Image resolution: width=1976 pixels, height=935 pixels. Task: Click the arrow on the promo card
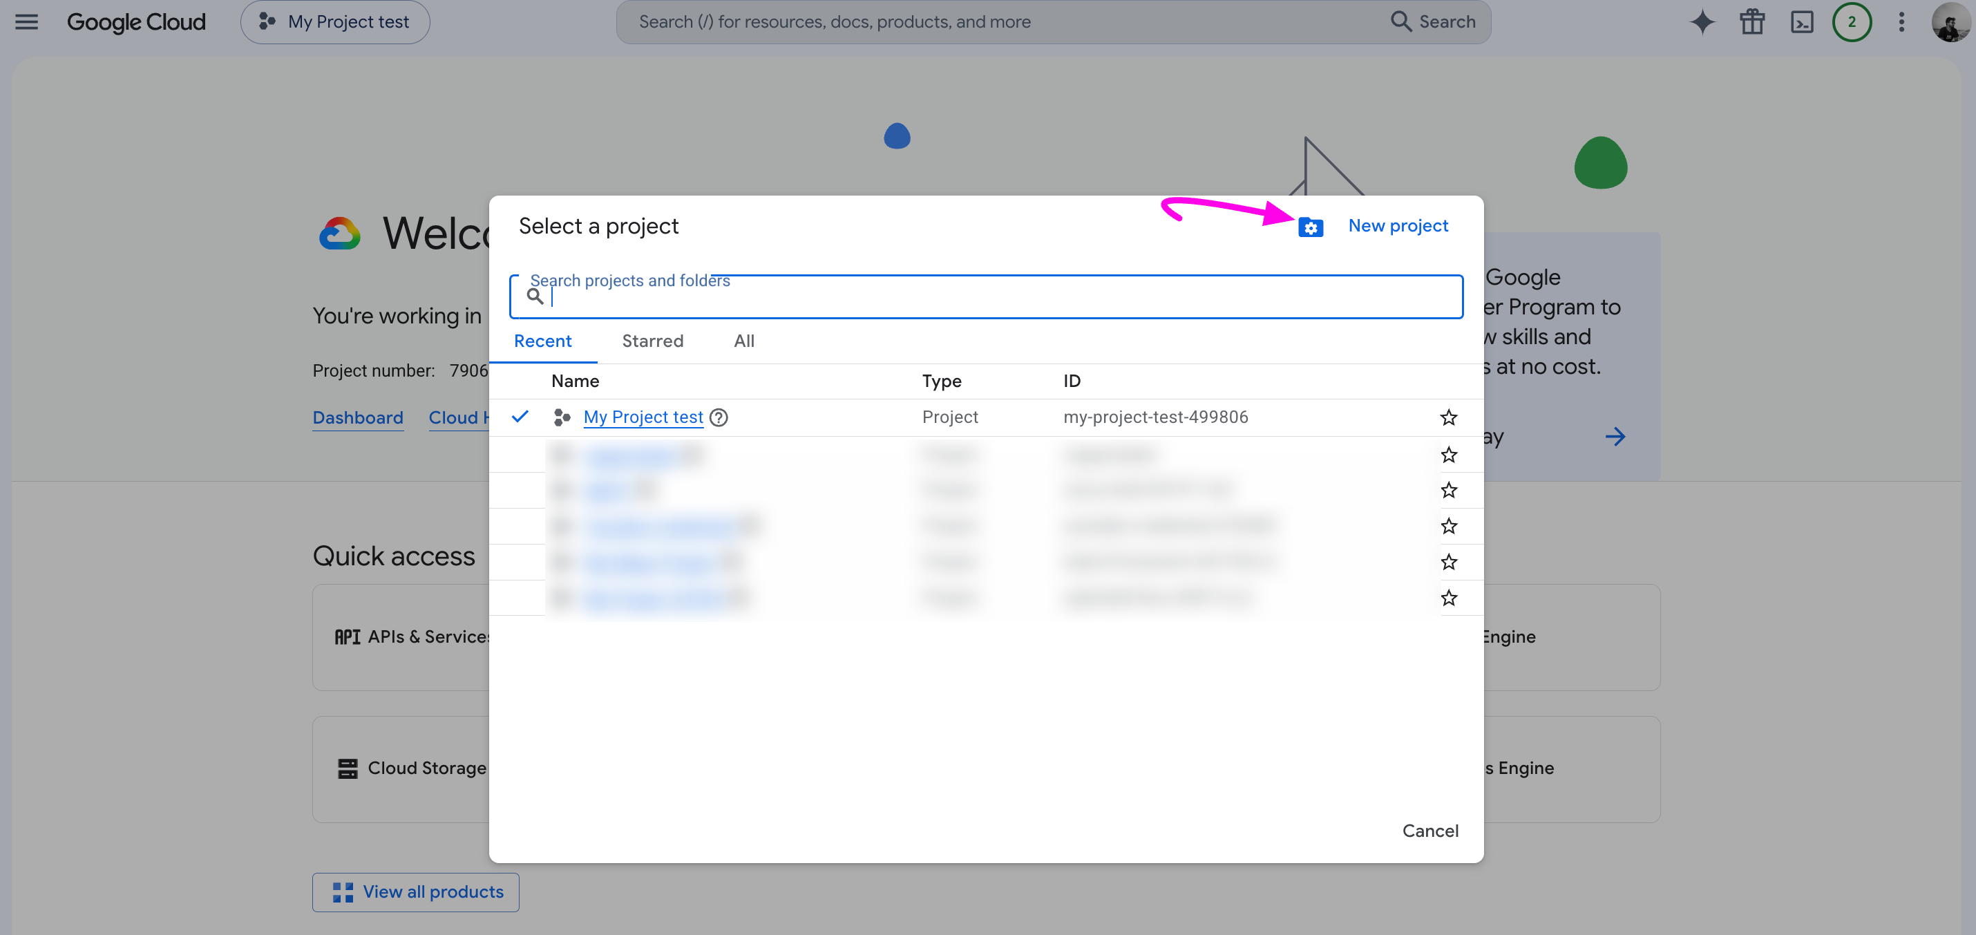click(1615, 437)
